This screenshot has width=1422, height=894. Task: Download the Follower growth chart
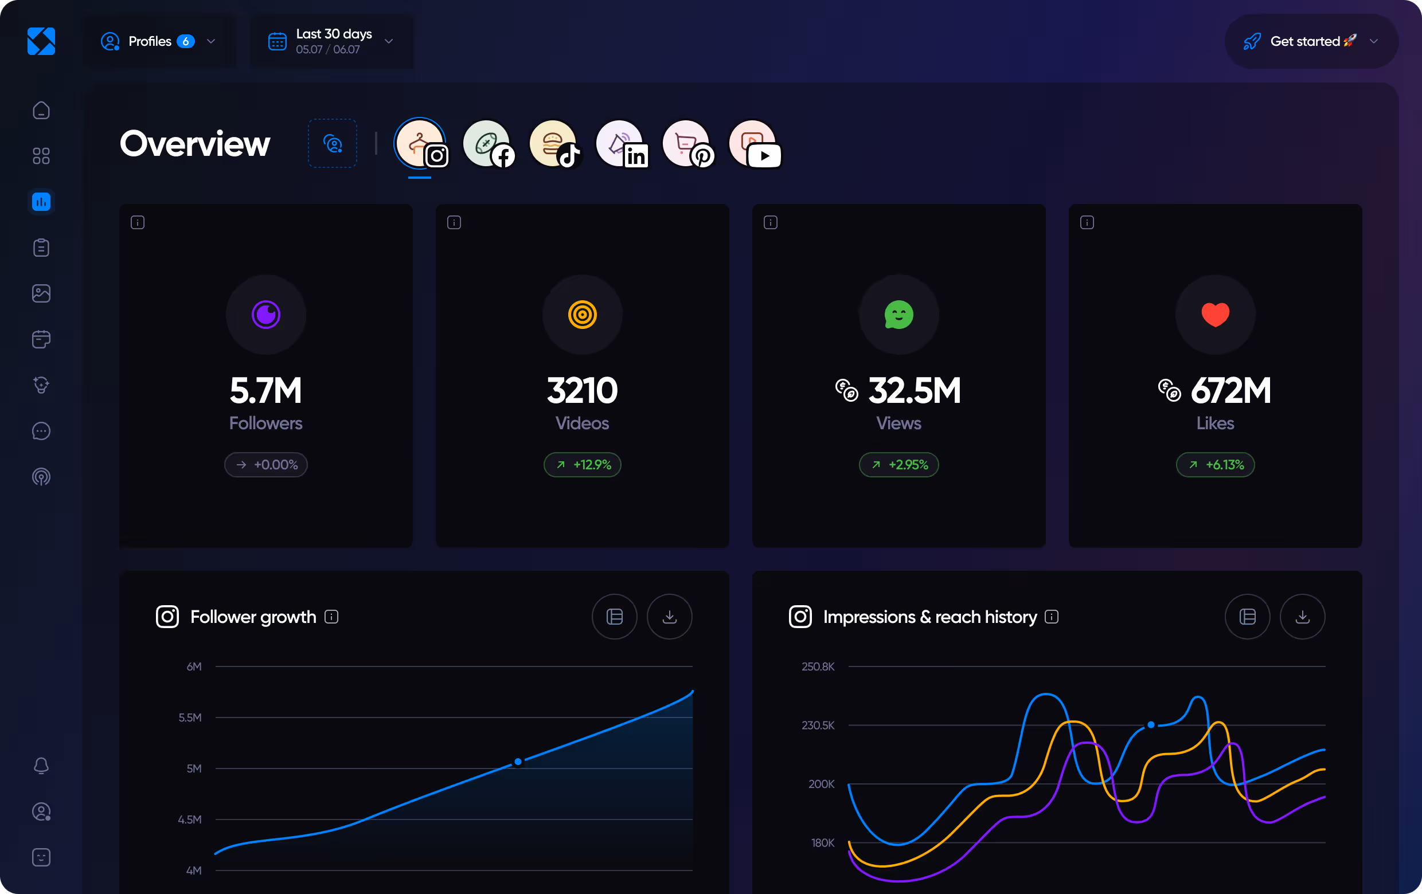click(x=669, y=617)
